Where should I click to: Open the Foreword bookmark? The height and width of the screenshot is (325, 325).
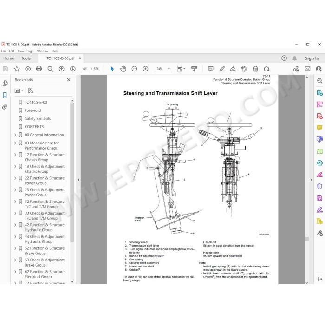point(33,110)
